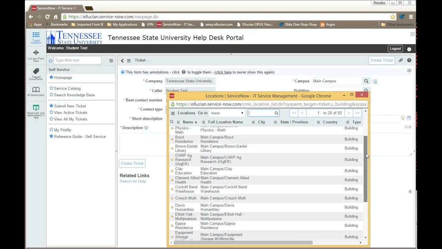Click the 'click here' annotation link
This screenshot has height=249, width=442.
point(223,72)
